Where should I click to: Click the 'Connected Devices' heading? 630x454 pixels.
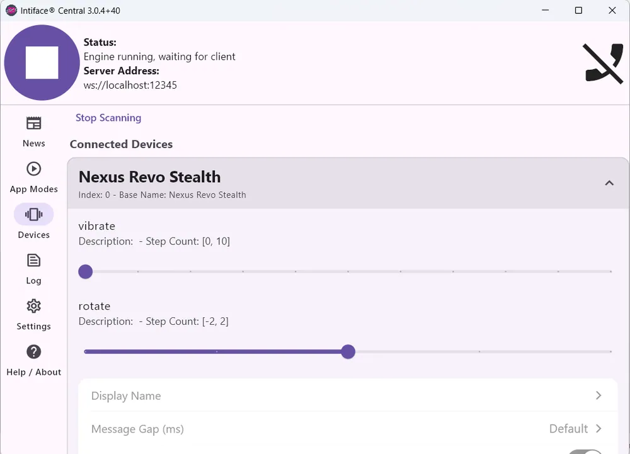coord(122,144)
